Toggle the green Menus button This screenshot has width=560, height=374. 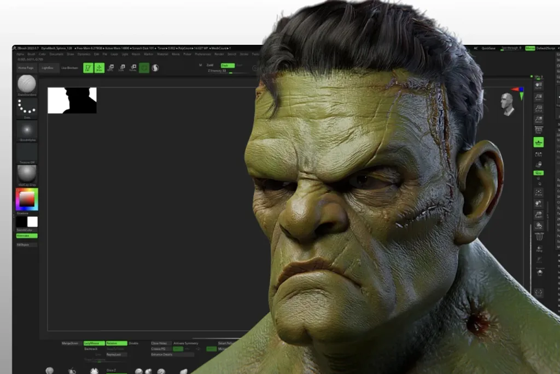[530, 48]
